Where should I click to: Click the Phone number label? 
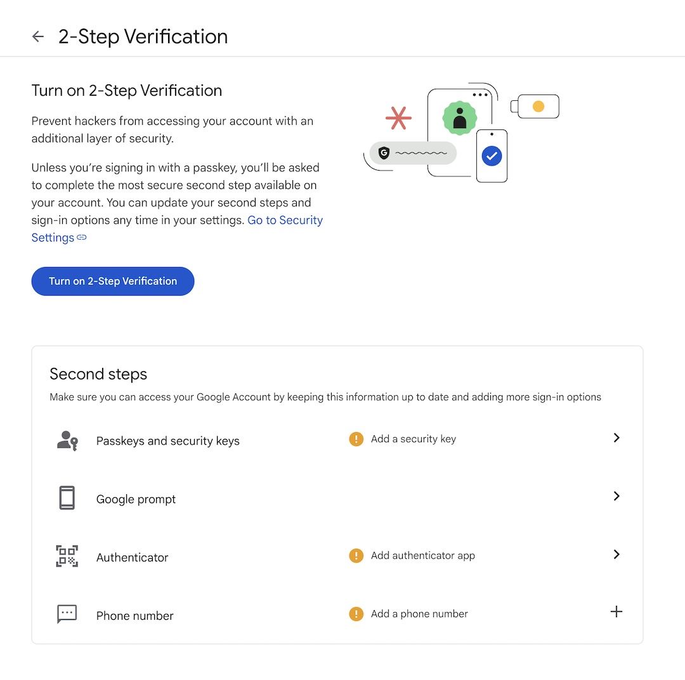134,616
